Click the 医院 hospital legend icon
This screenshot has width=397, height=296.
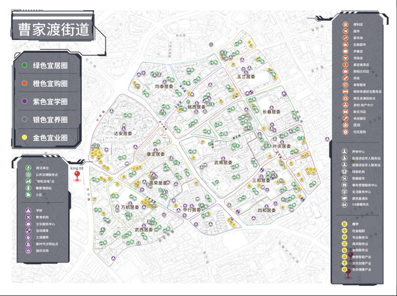[345, 125]
